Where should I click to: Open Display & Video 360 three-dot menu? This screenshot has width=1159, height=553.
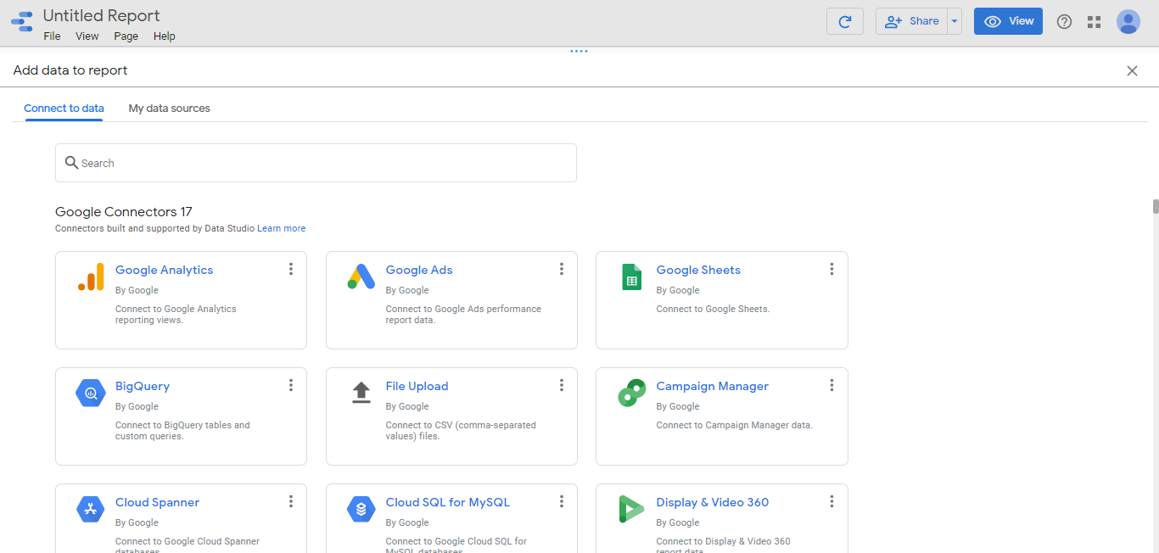831,501
